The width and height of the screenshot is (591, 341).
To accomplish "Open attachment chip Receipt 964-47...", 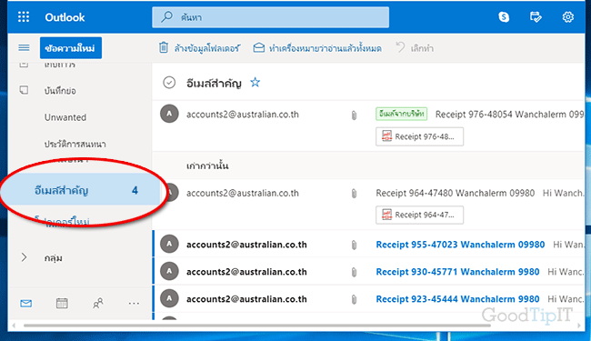I will (419, 215).
